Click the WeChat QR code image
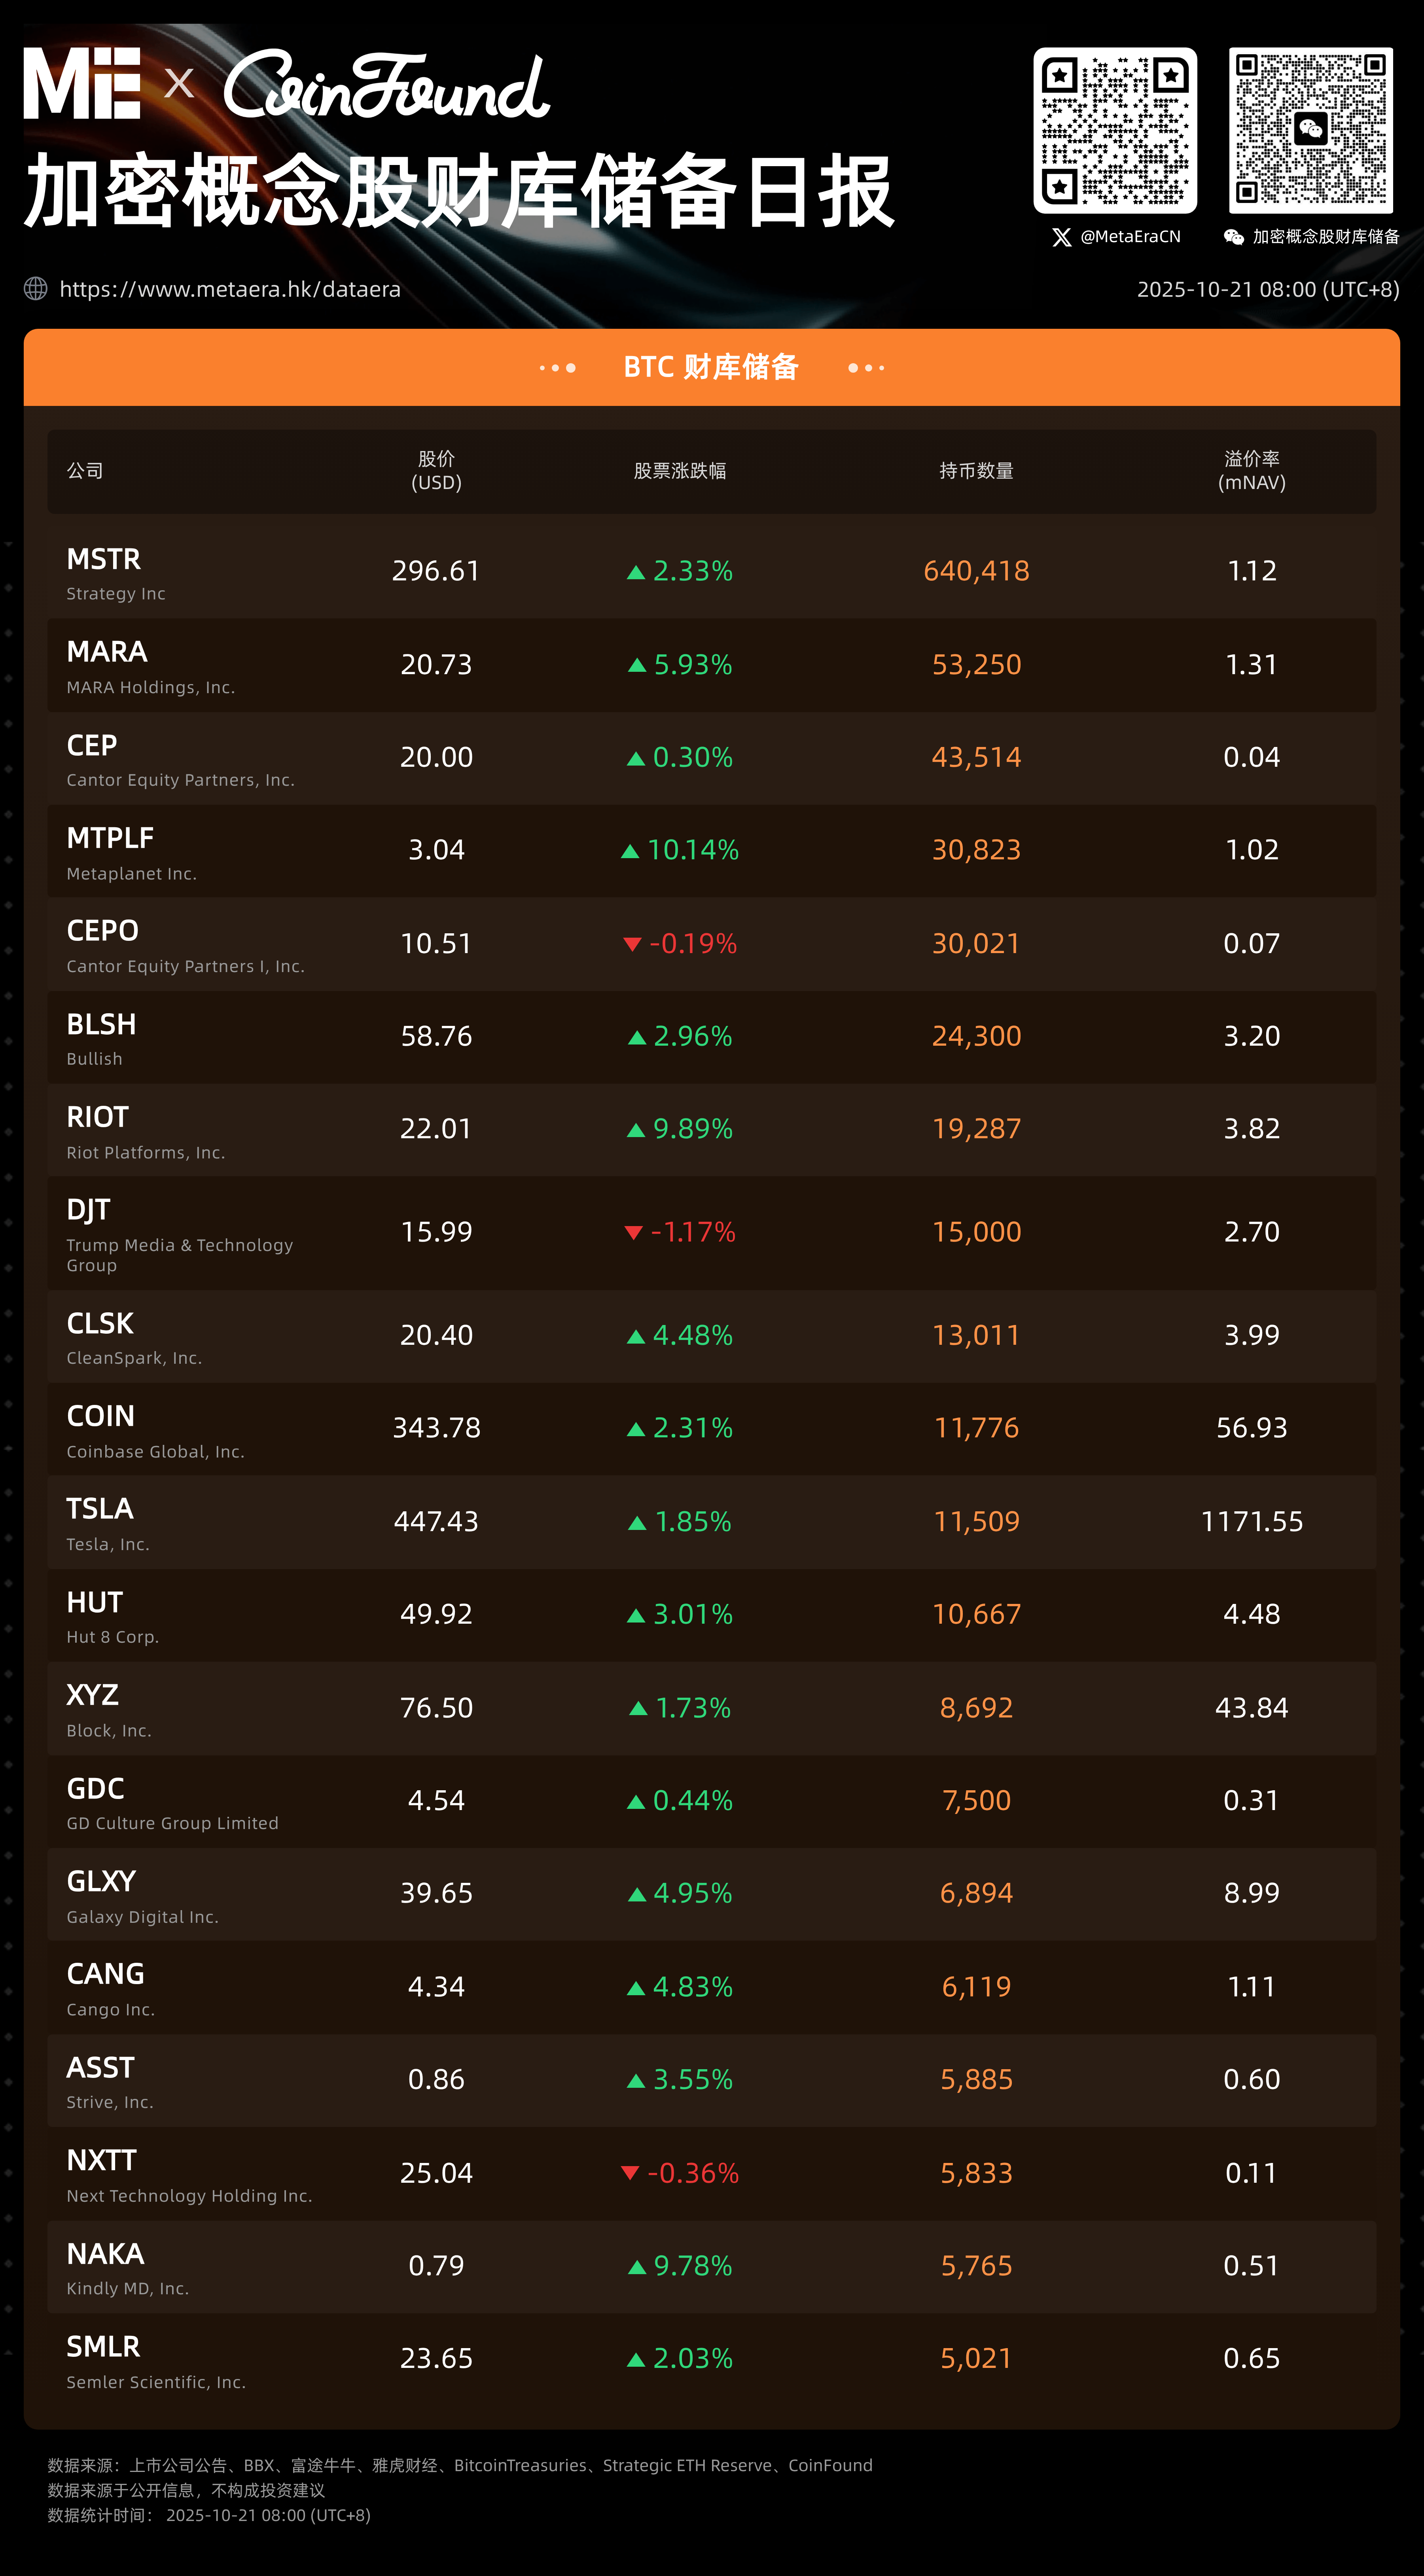The image size is (1424, 2576). pyautogui.click(x=1310, y=131)
